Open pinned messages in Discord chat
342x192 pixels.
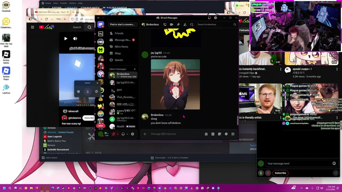point(178,25)
